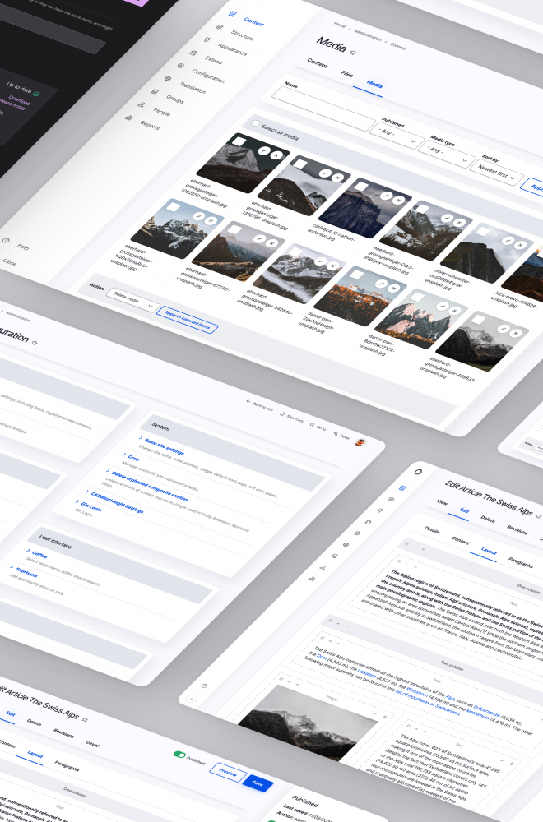
Task: Click the Drupal drop logo icon
Action: tap(419, 472)
